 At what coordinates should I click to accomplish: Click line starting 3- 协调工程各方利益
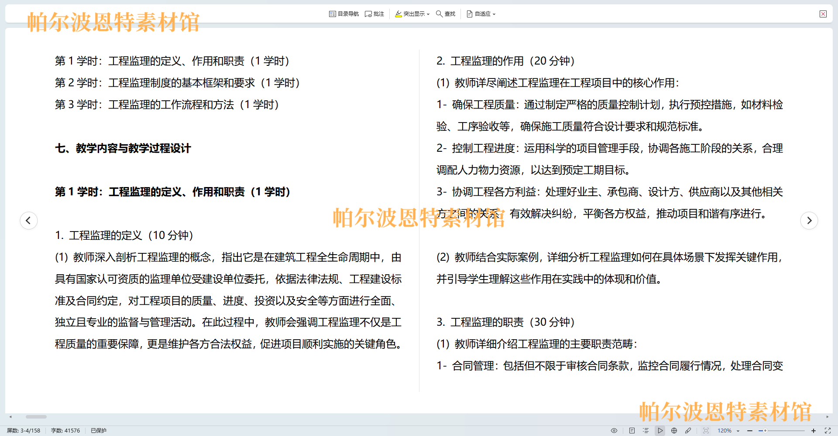click(x=610, y=192)
